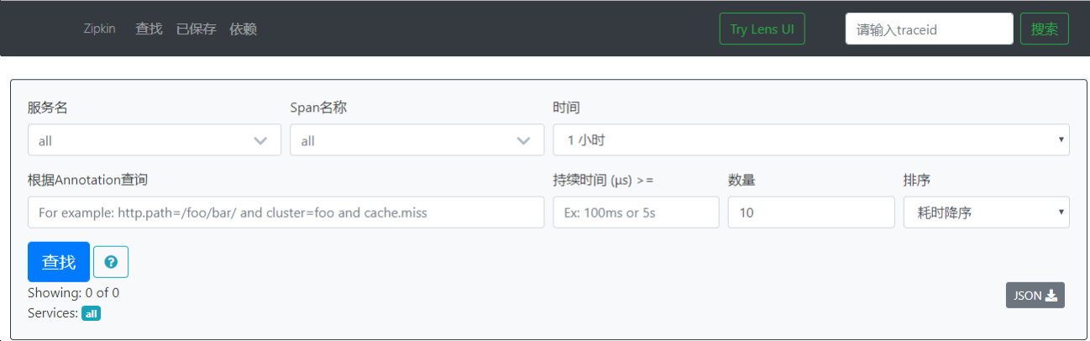Click the Try Lens UI button
Screen dimensions: 1090x341
762,29
